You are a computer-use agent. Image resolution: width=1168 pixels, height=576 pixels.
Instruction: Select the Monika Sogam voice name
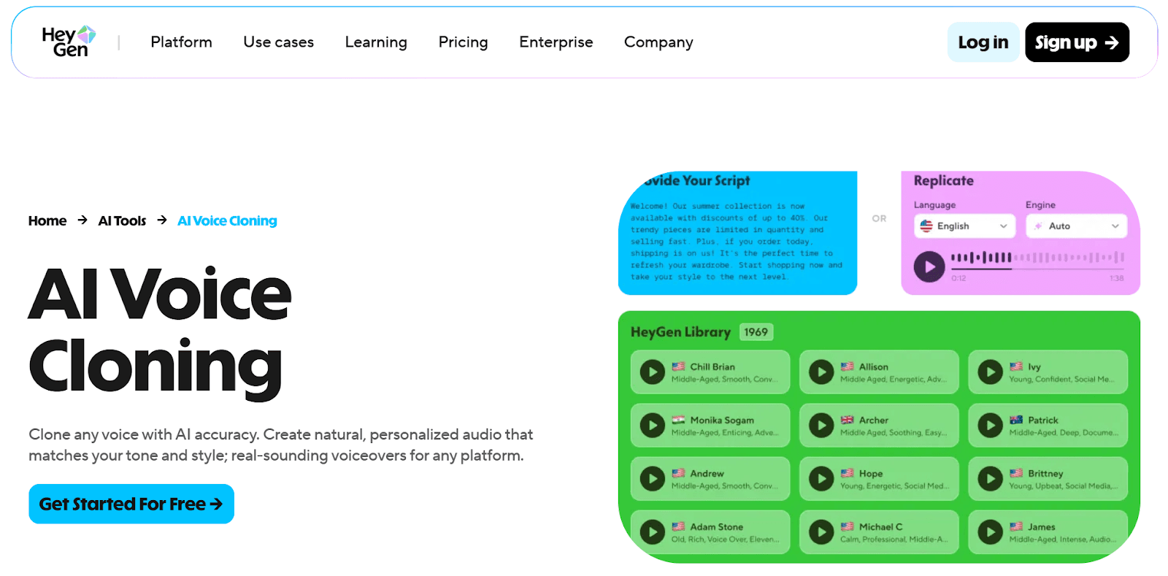[x=722, y=420]
